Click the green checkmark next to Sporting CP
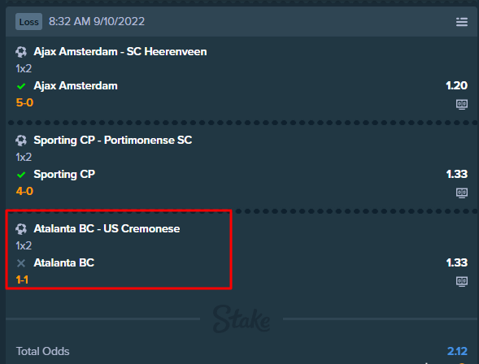The image size is (479, 364). tap(21, 175)
